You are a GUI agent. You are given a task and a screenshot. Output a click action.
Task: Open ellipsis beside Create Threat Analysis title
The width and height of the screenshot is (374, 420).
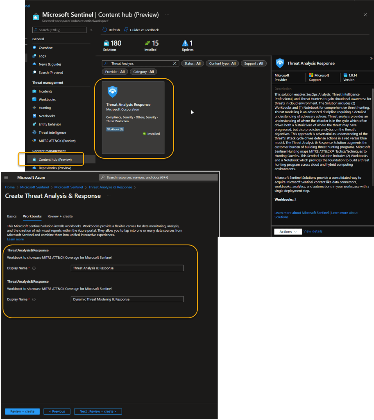pyautogui.click(x=109, y=196)
